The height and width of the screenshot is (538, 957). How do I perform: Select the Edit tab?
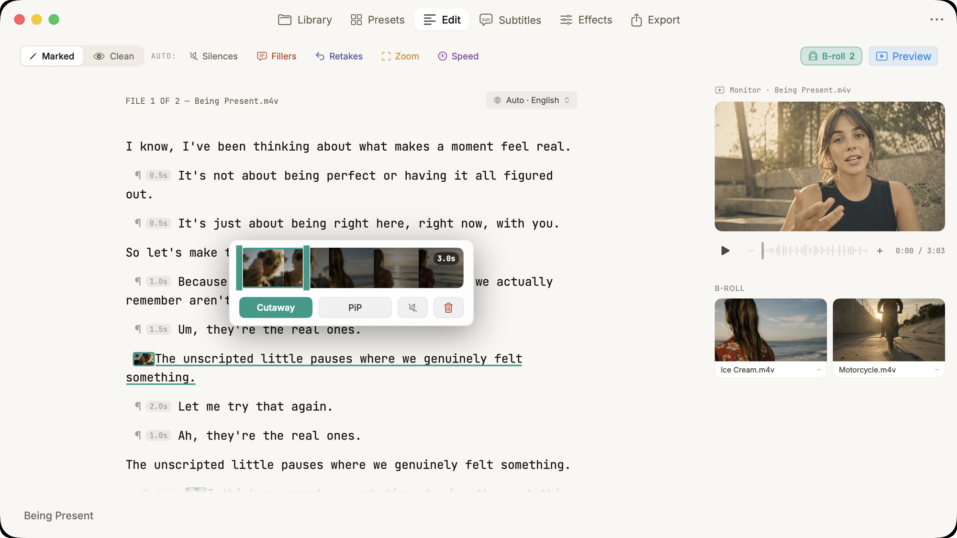[x=442, y=20]
